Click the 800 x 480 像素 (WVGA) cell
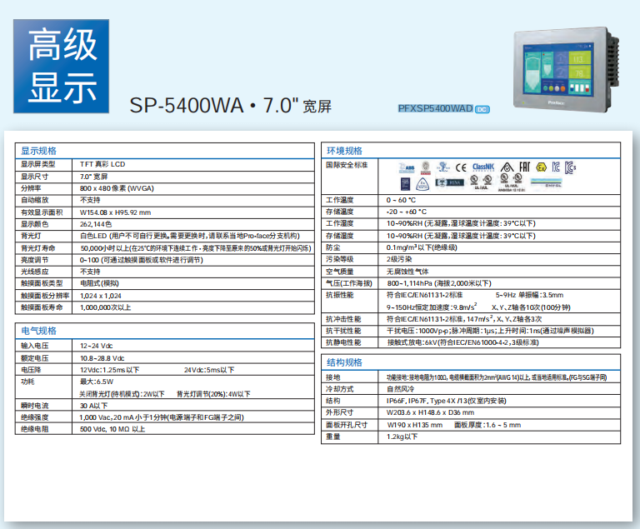The width and height of the screenshot is (640, 529). (117, 188)
